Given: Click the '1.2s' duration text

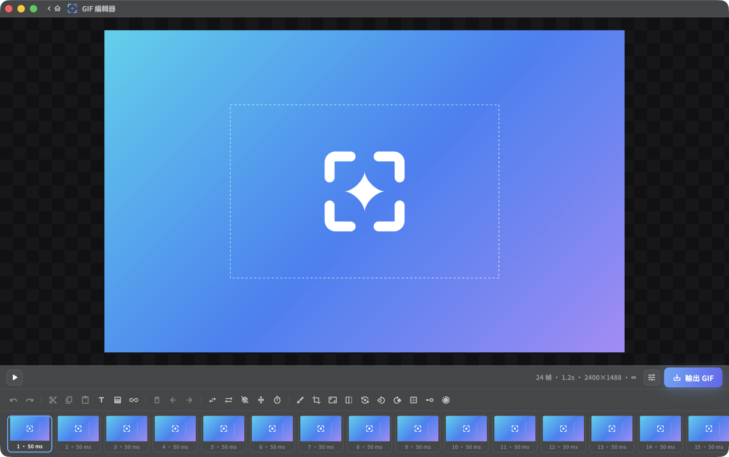Looking at the screenshot, I should click(x=568, y=377).
